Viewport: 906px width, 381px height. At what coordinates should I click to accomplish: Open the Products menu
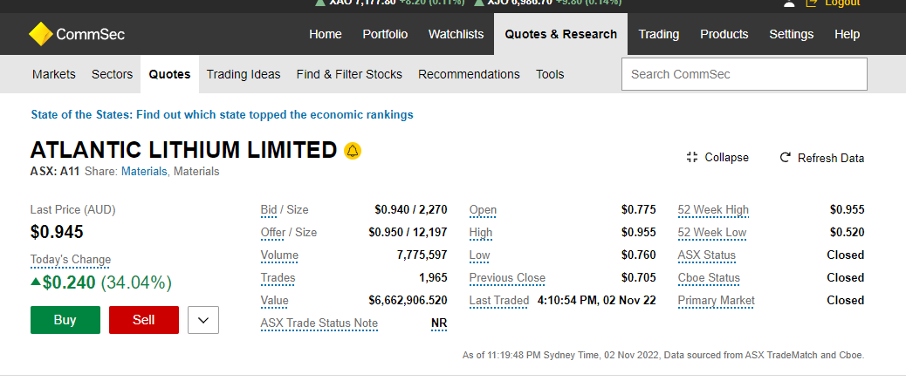[724, 34]
